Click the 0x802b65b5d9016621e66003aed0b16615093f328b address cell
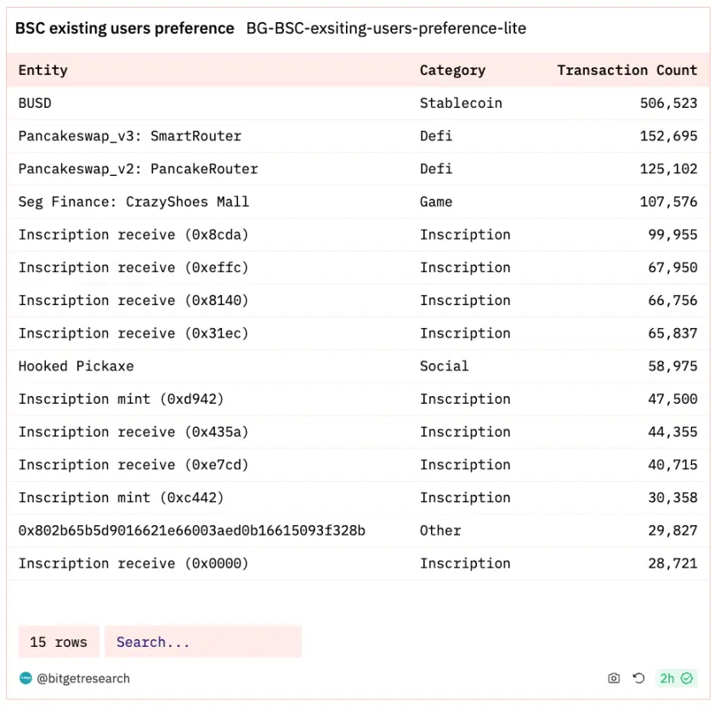The height and width of the screenshot is (708, 715). click(x=191, y=530)
